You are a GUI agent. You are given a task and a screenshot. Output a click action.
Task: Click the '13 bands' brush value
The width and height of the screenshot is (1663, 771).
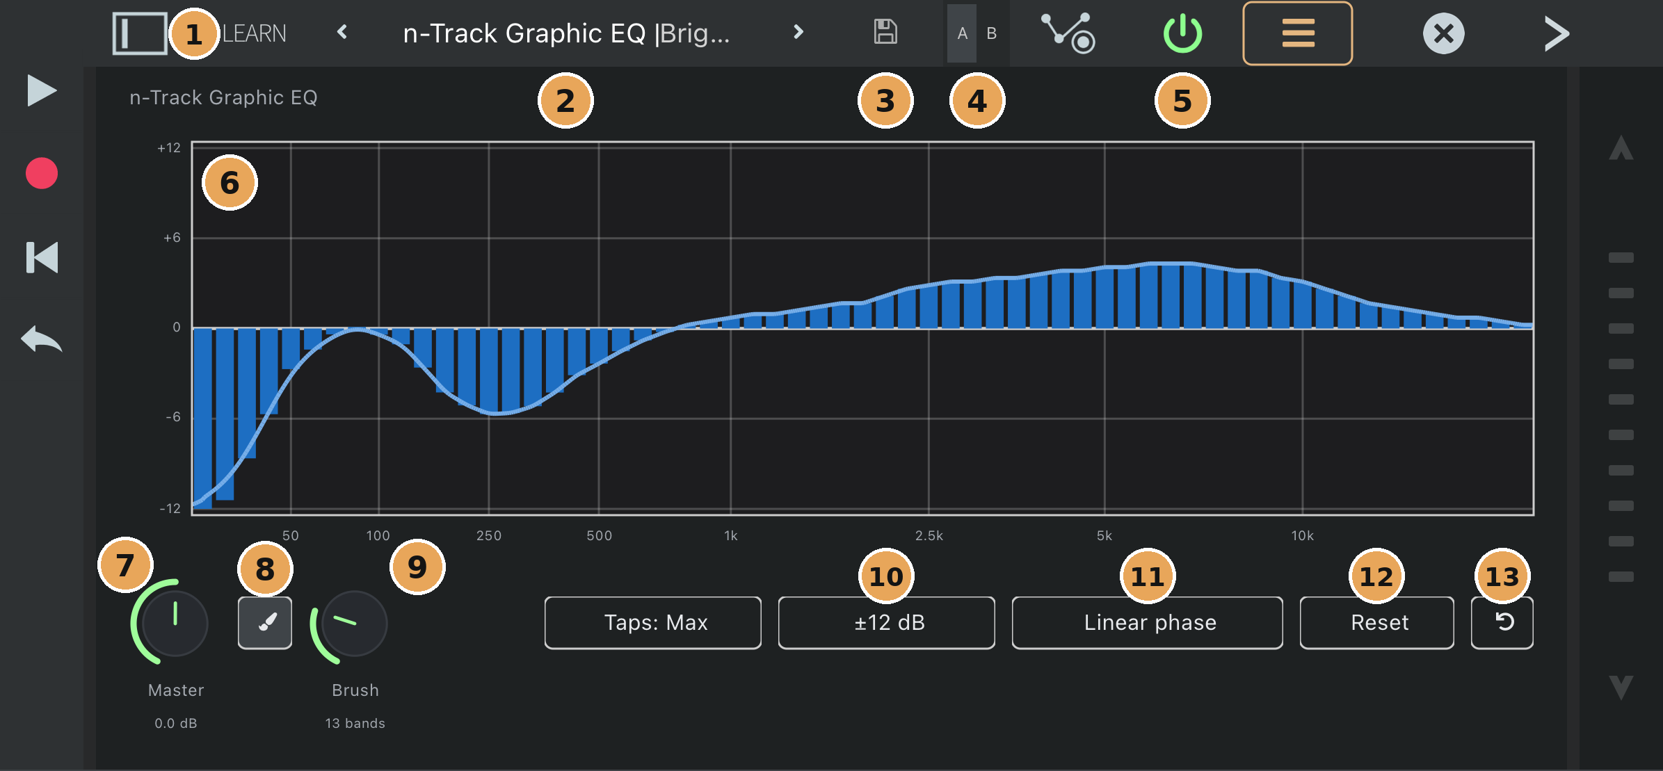[355, 723]
